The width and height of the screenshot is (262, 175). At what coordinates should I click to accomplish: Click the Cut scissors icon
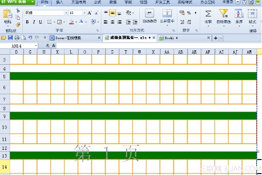pos(18,11)
